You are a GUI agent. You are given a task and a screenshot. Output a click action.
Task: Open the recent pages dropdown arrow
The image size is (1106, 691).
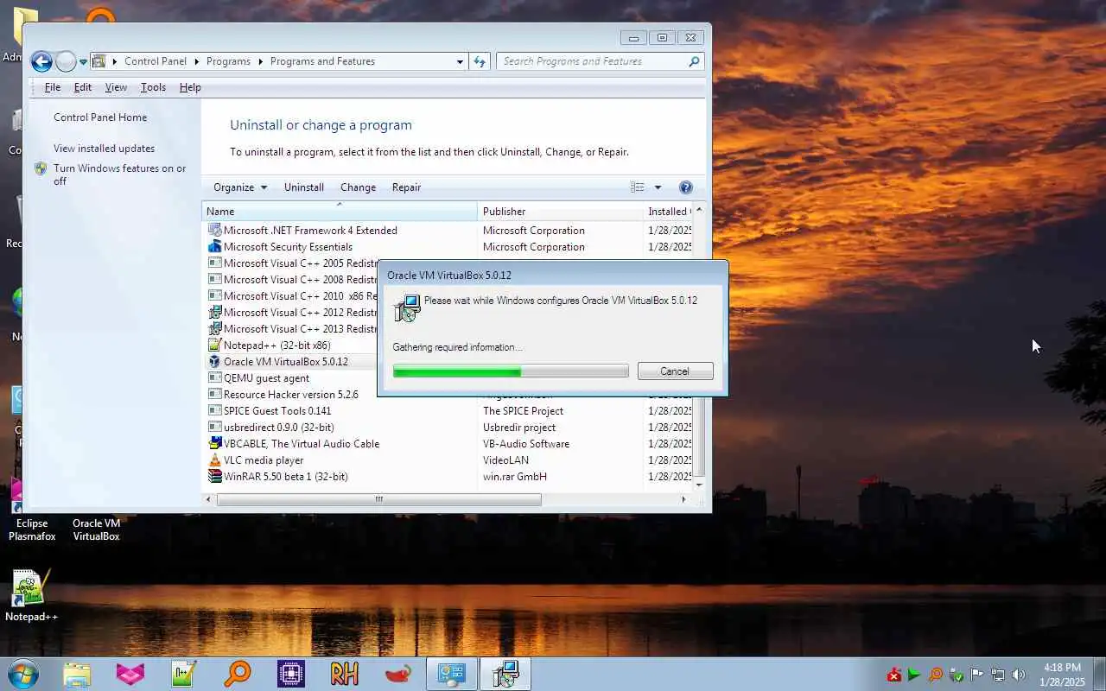coord(84,62)
